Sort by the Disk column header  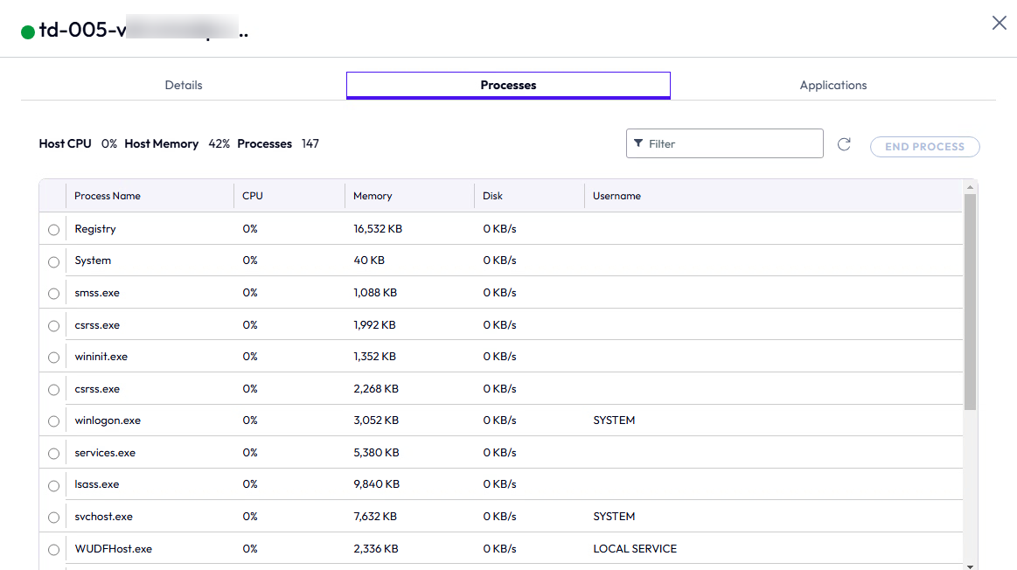[492, 196]
